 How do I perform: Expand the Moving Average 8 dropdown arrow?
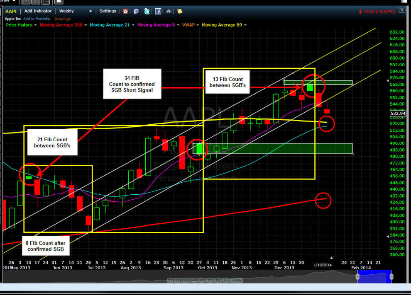coord(178,25)
